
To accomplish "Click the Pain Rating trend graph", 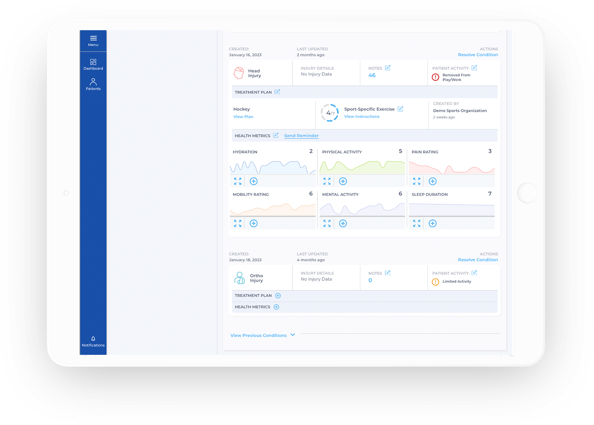I will (x=452, y=167).
